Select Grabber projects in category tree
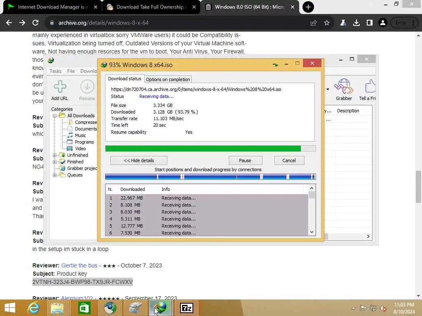Viewport: 422px width, 316px height. pyautogui.click(x=82, y=168)
